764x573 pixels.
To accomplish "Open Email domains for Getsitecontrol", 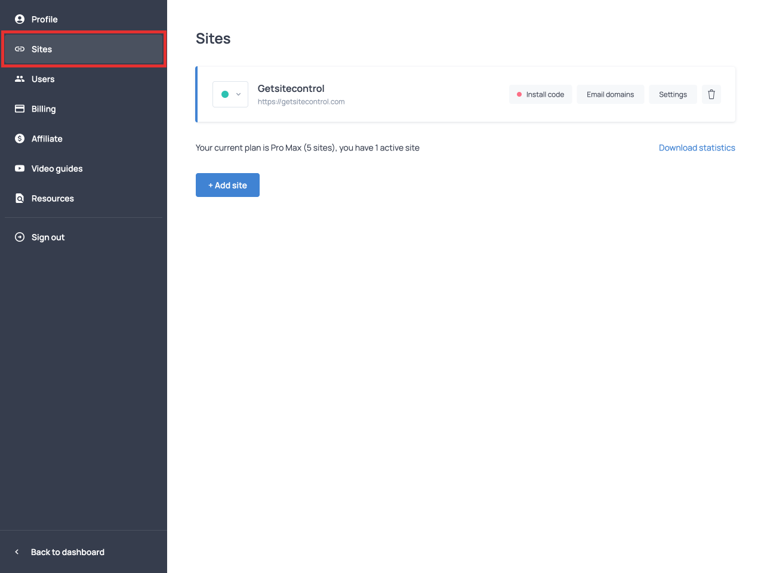I will click(610, 94).
